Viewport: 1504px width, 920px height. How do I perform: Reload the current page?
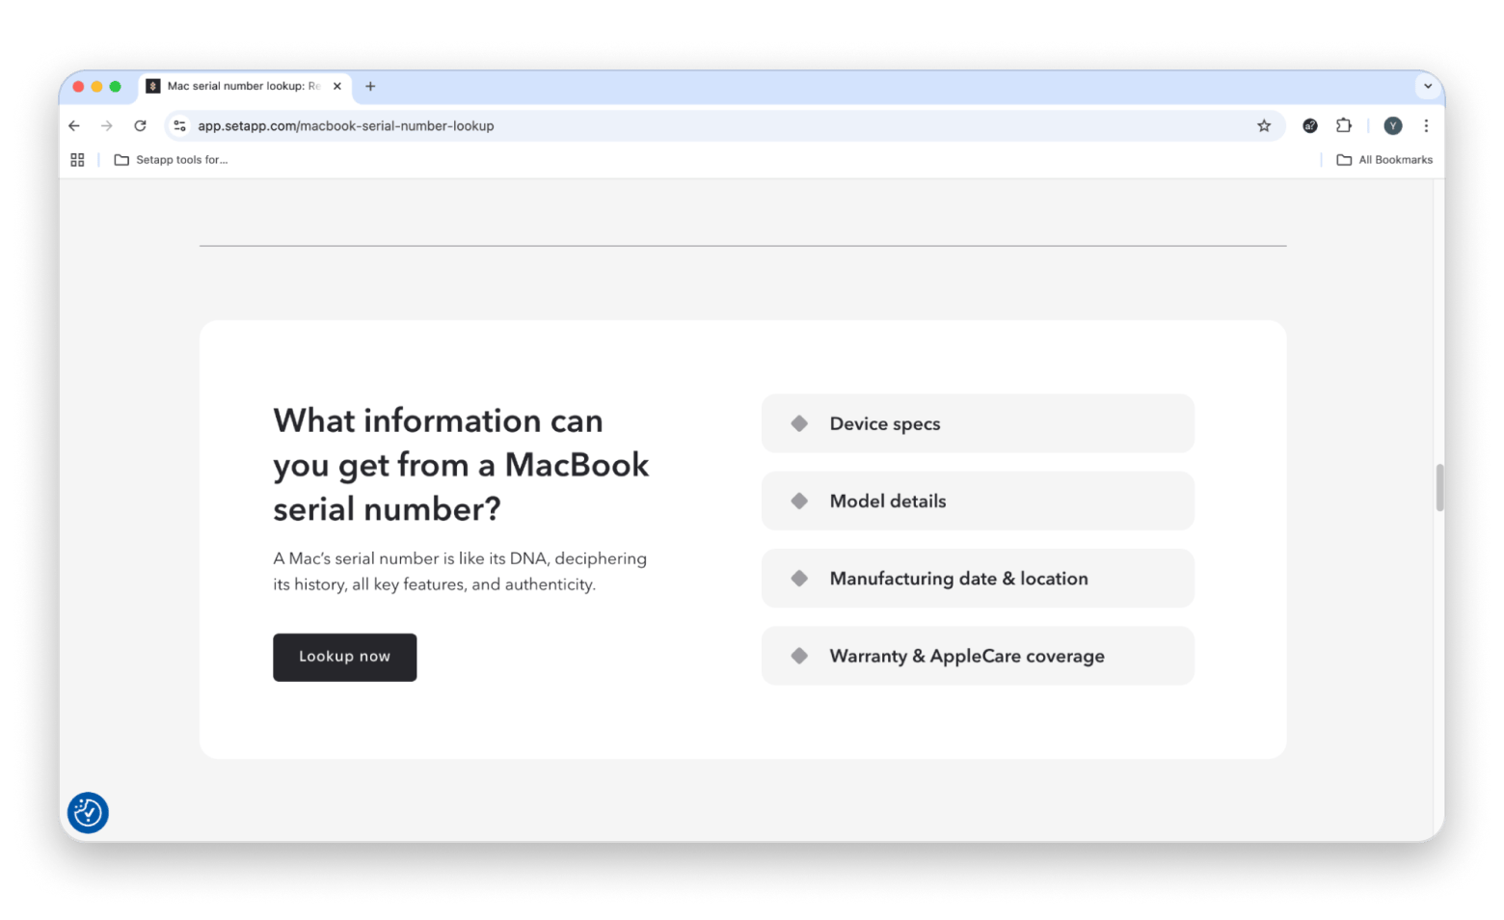click(140, 126)
